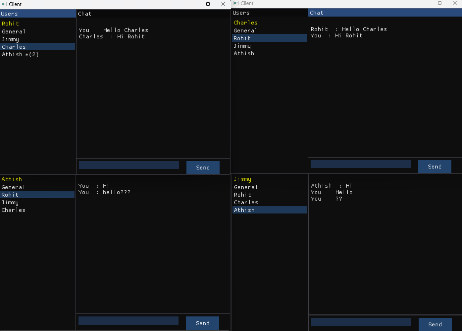Select Rohit in Jimmy's user list

click(270, 195)
